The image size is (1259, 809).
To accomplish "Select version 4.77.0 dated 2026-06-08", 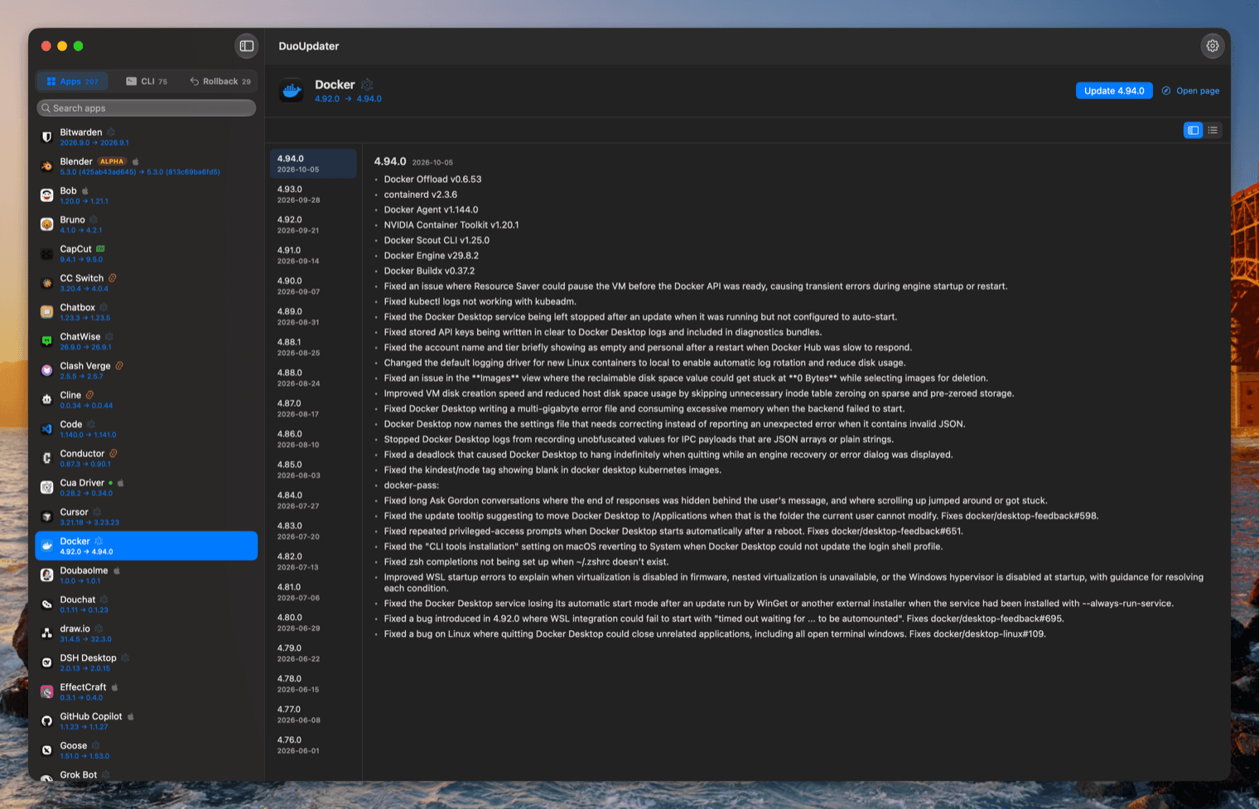I will 313,715.
